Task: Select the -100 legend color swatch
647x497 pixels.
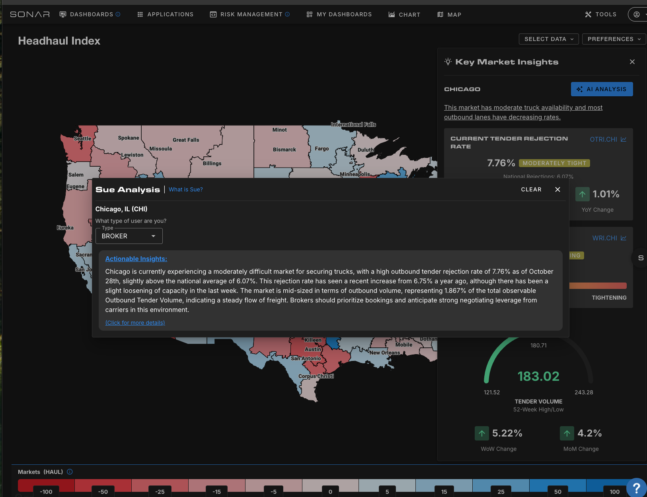Action: pos(46,485)
